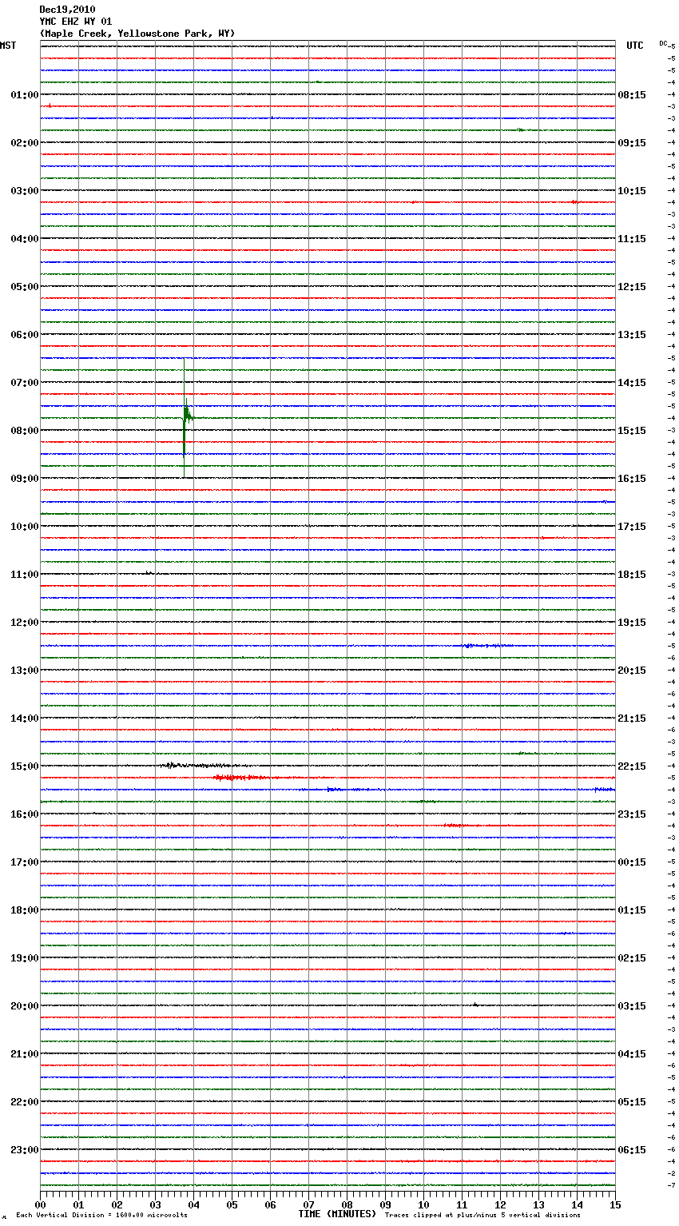679x1226 pixels.
Task: Select the 07:00 MST time label
Action: tap(25, 383)
